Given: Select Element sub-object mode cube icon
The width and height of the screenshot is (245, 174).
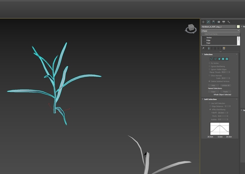Looking at the screenshot, I should point(227,59).
